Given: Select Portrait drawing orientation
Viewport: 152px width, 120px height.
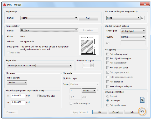Looking at the screenshot, I should (108, 96).
